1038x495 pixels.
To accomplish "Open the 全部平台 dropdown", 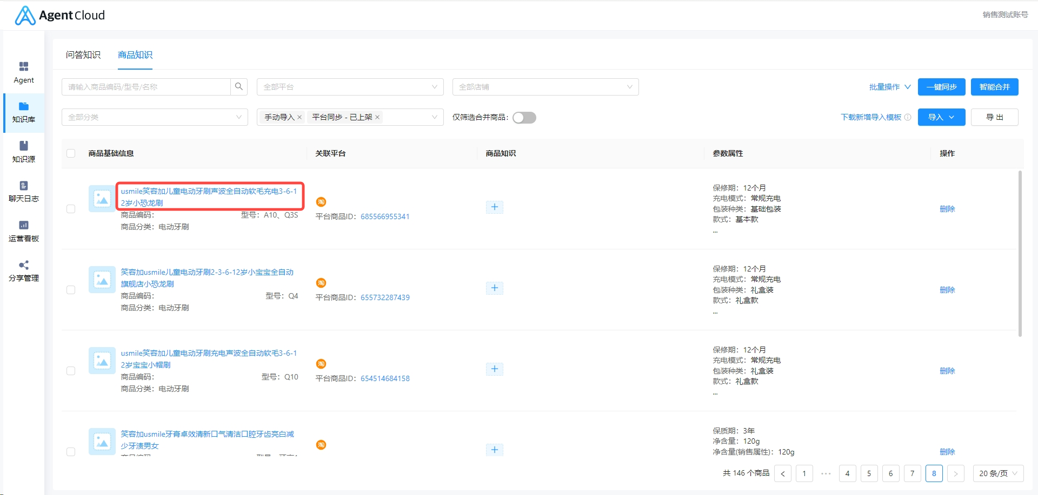I will point(350,87).
